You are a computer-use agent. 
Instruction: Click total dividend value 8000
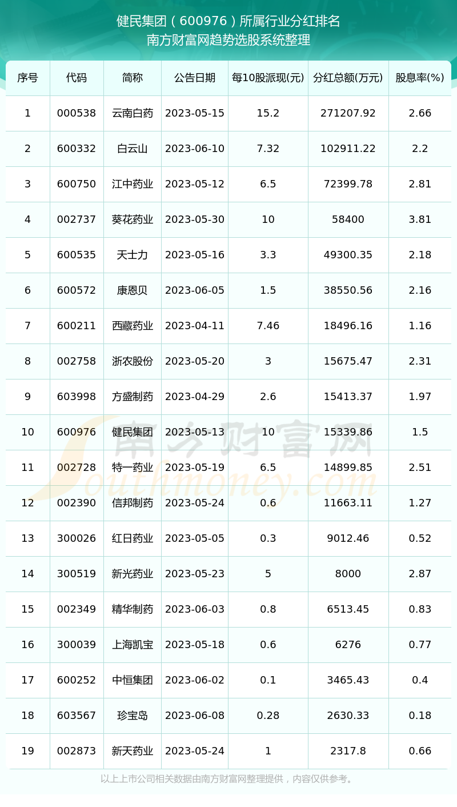[x=348, y=574]
